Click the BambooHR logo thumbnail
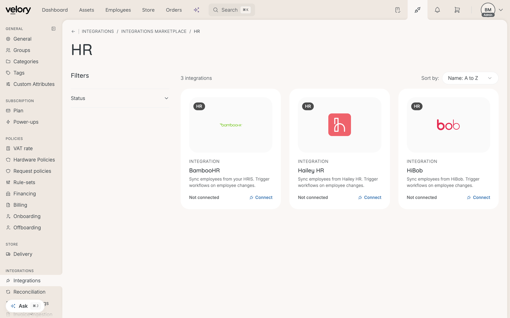510x318 pixels. tap(231, 125)
